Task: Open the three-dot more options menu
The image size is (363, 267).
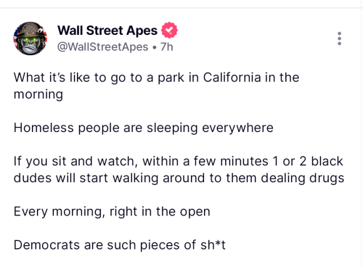Action: pyautogui.click(x=339, y=38)
